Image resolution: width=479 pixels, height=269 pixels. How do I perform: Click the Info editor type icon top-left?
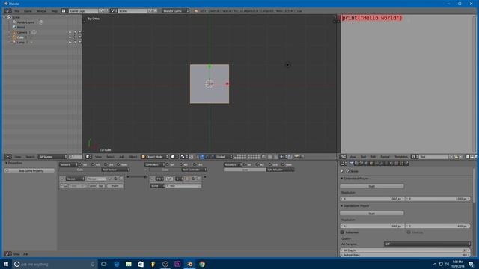(x=7, y=11)
